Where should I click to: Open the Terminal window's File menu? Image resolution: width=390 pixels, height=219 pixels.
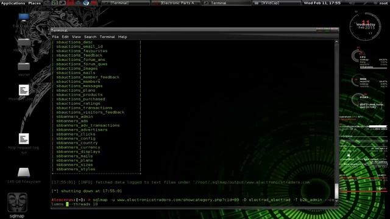[55, 36]
